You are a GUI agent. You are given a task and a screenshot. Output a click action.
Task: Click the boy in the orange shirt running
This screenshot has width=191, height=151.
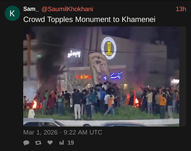click(x=110, y=106)
